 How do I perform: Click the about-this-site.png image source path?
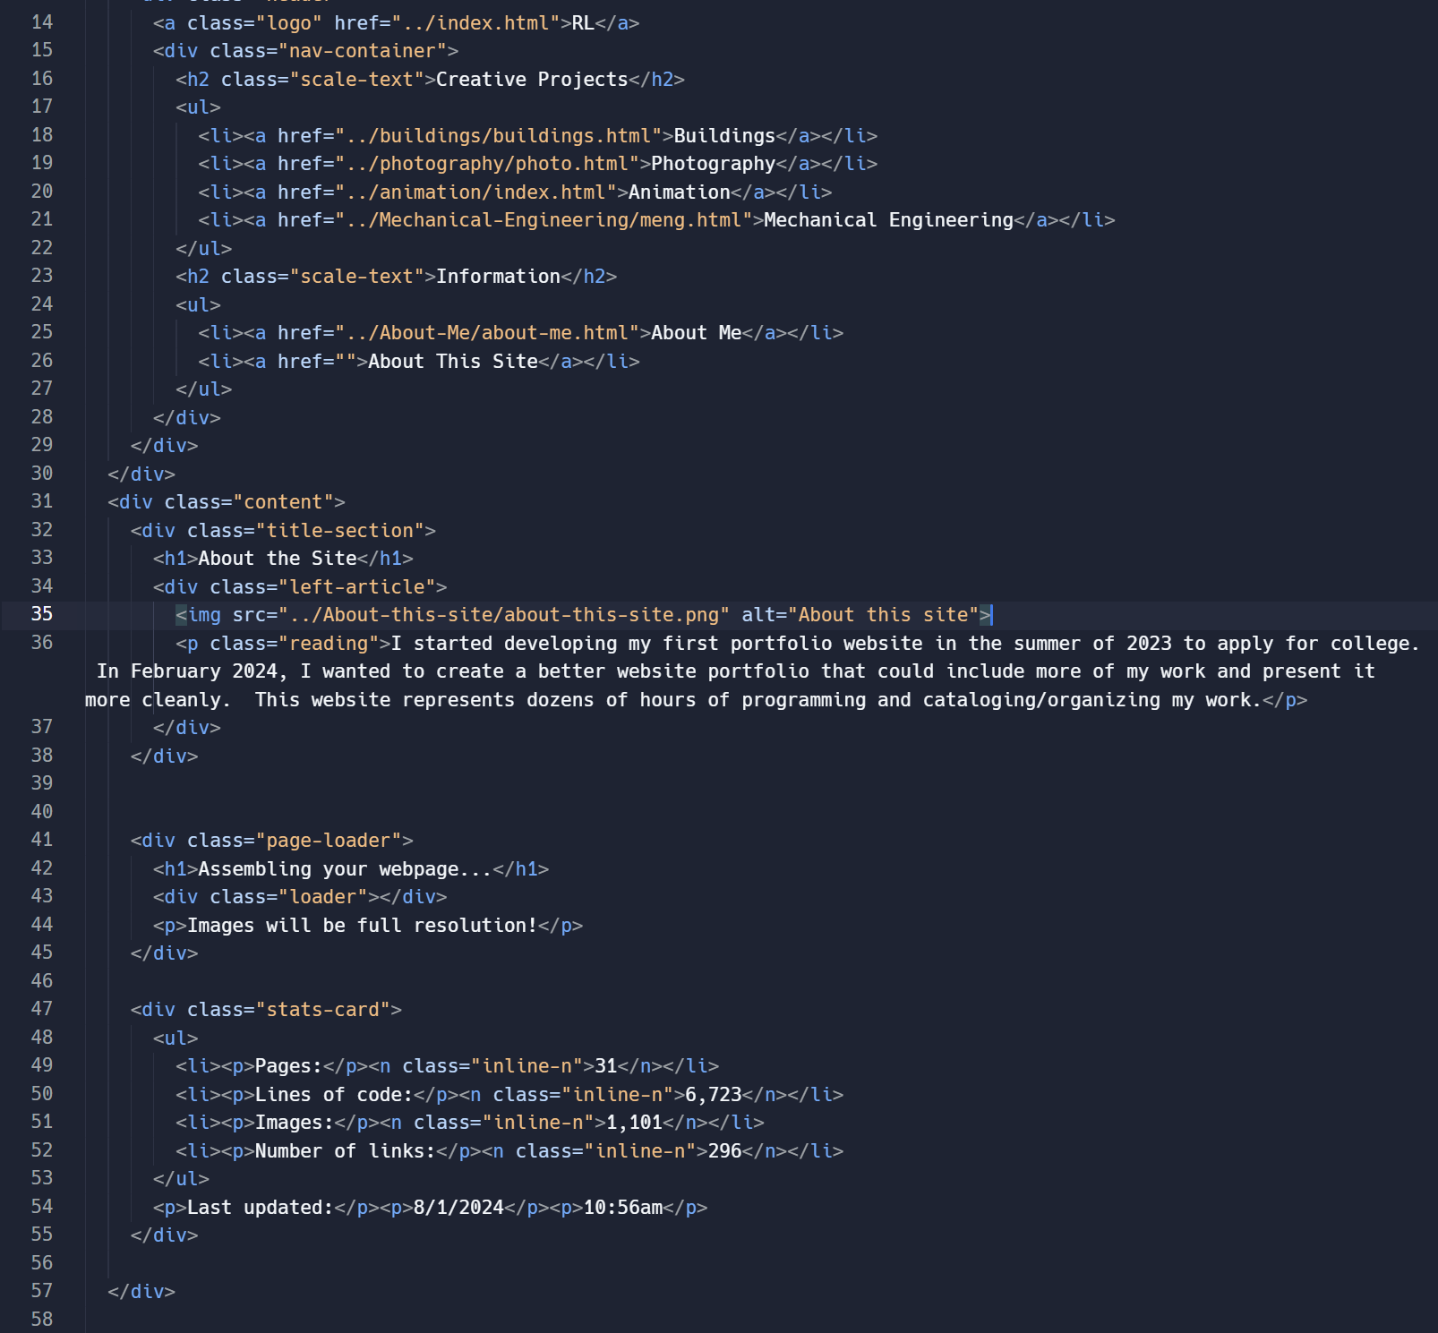(504, 615)
